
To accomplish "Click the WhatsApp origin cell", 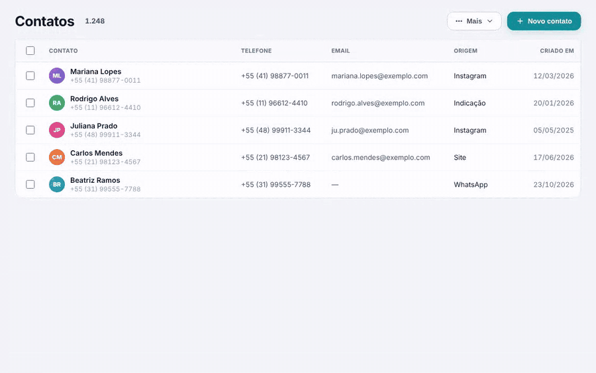I will coord(471,185).
